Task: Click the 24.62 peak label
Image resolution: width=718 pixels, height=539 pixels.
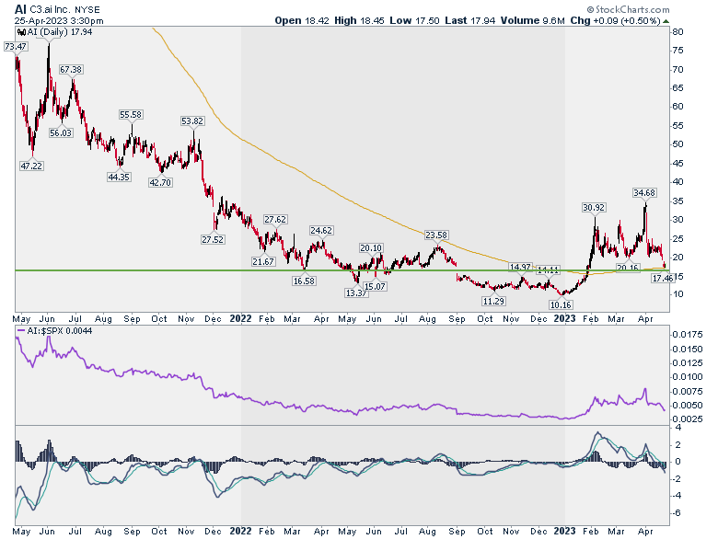Action: click(321, 230)
